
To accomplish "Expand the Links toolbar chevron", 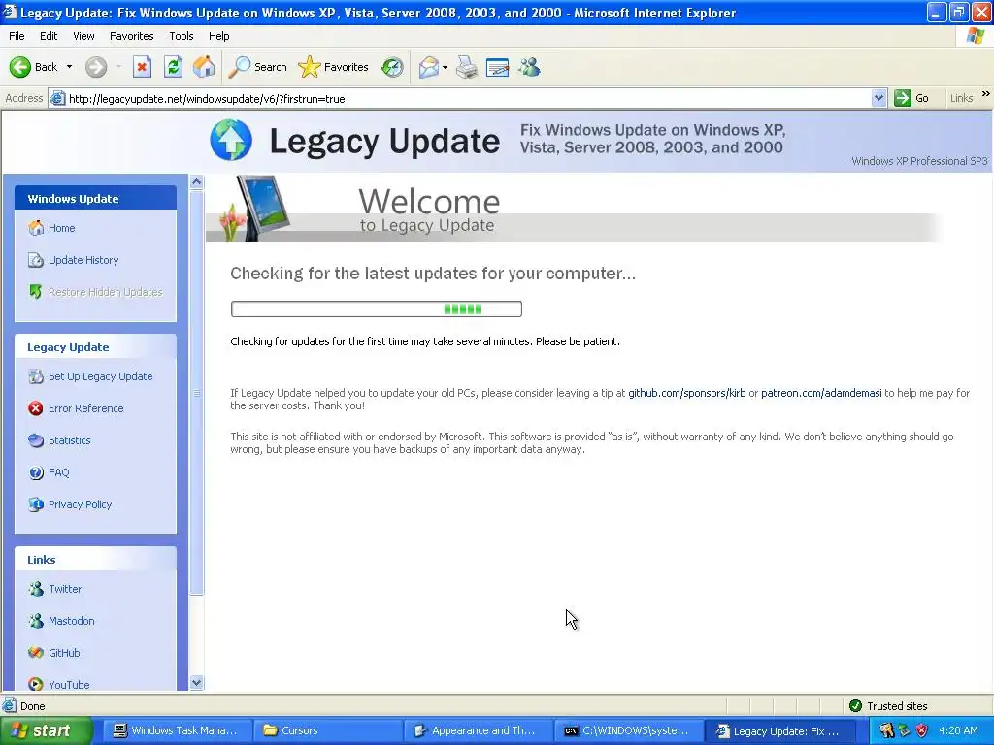I will click(x=986, y=94).
